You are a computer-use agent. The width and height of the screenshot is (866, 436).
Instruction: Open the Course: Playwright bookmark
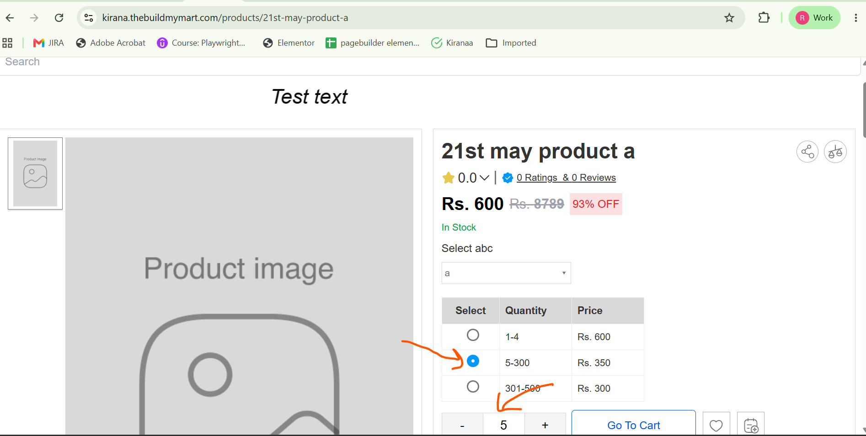pyautogui.click(x=201, y=43)
